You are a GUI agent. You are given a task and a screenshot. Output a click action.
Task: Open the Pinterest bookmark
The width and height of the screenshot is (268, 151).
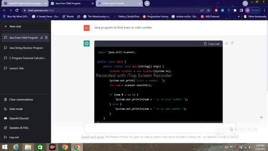click(x=210, y=17)
